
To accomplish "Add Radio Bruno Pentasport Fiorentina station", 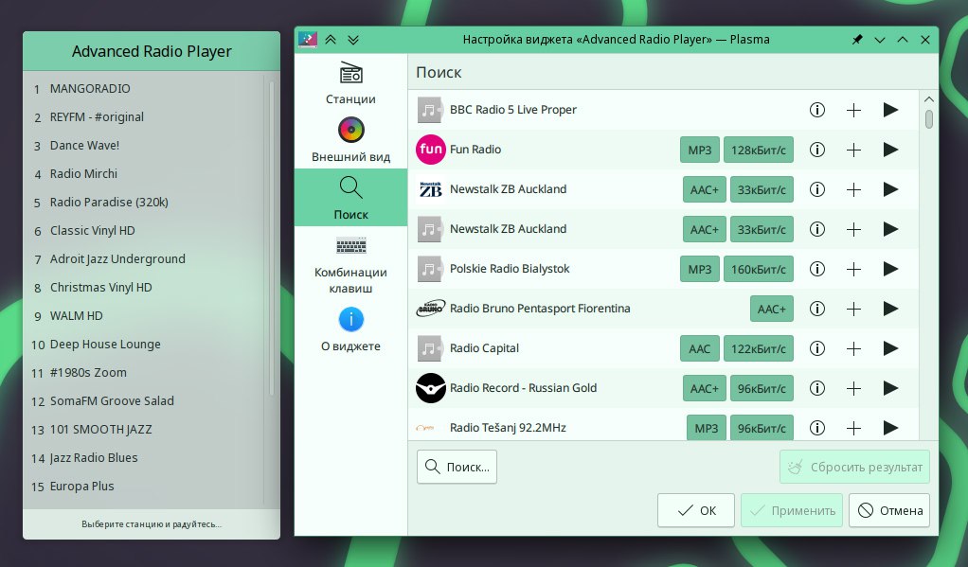I will click(x=853, y=309).
